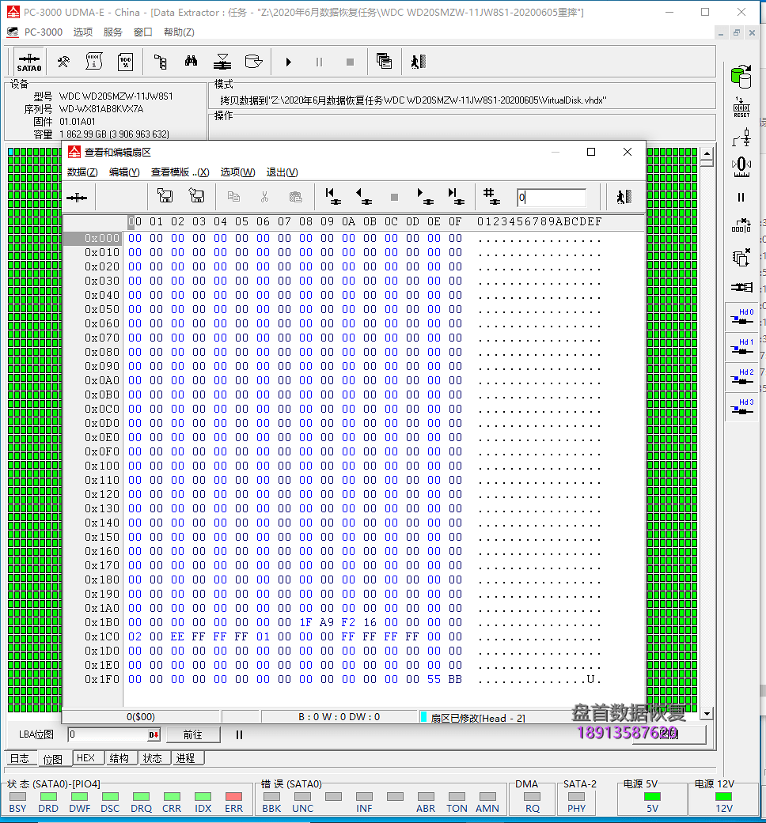Open the PC-3000 main menu

pos(43,32)
